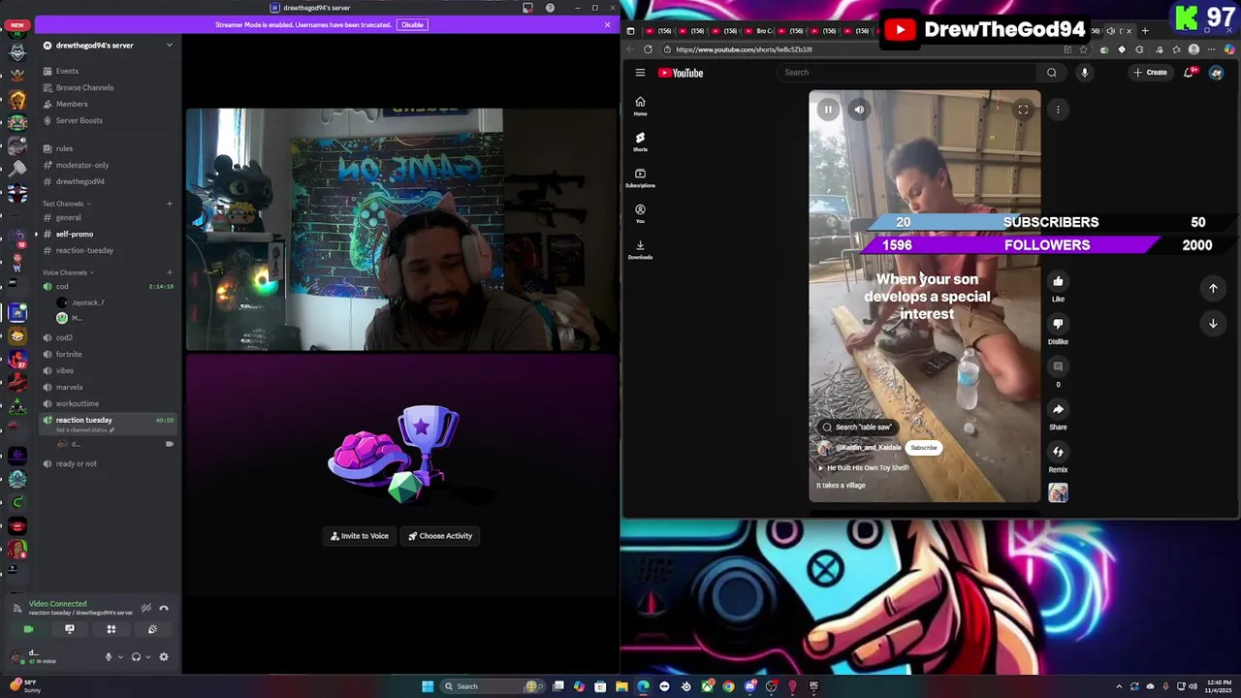Toggle Discord microphone mute
1241x698 pixels.
[109, 657]
